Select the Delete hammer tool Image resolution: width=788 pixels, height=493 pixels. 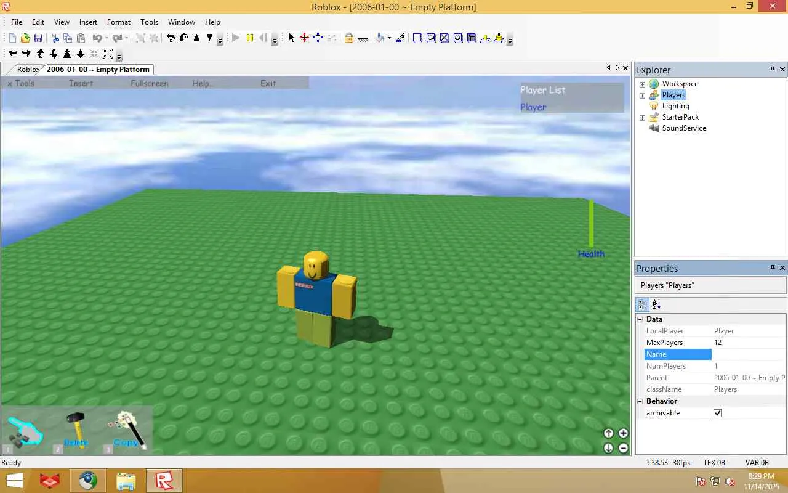coord(76,429)
